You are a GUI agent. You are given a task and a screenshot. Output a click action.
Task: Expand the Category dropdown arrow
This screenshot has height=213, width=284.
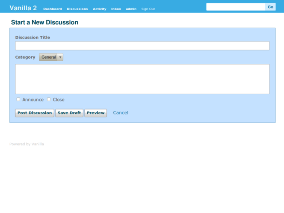point(60,57)
